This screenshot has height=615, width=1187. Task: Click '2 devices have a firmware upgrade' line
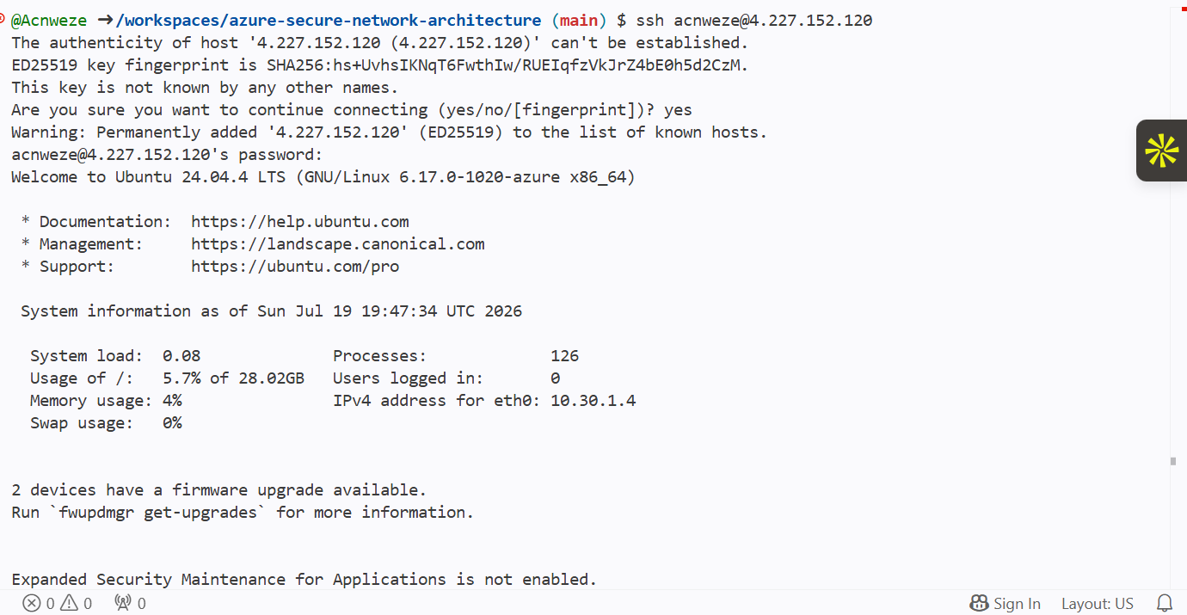tap(218, 490)
